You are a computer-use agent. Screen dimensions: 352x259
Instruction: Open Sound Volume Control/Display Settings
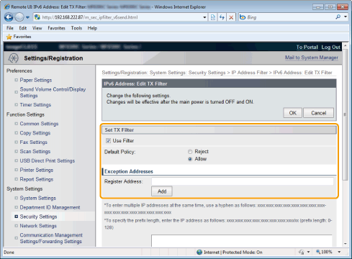click(53, 92)
